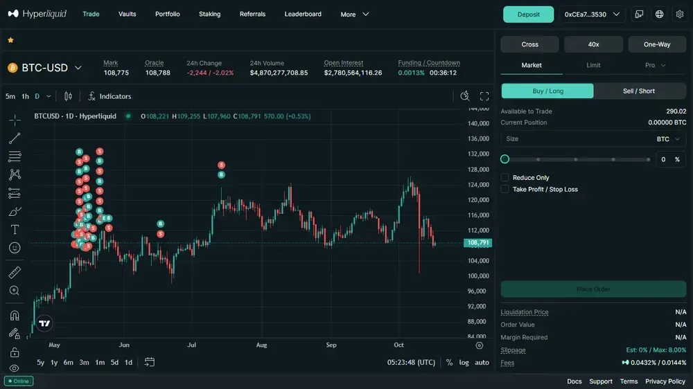Set chart range to 6m
Viewport: 693px width, 389px height.
coord(68,362)
